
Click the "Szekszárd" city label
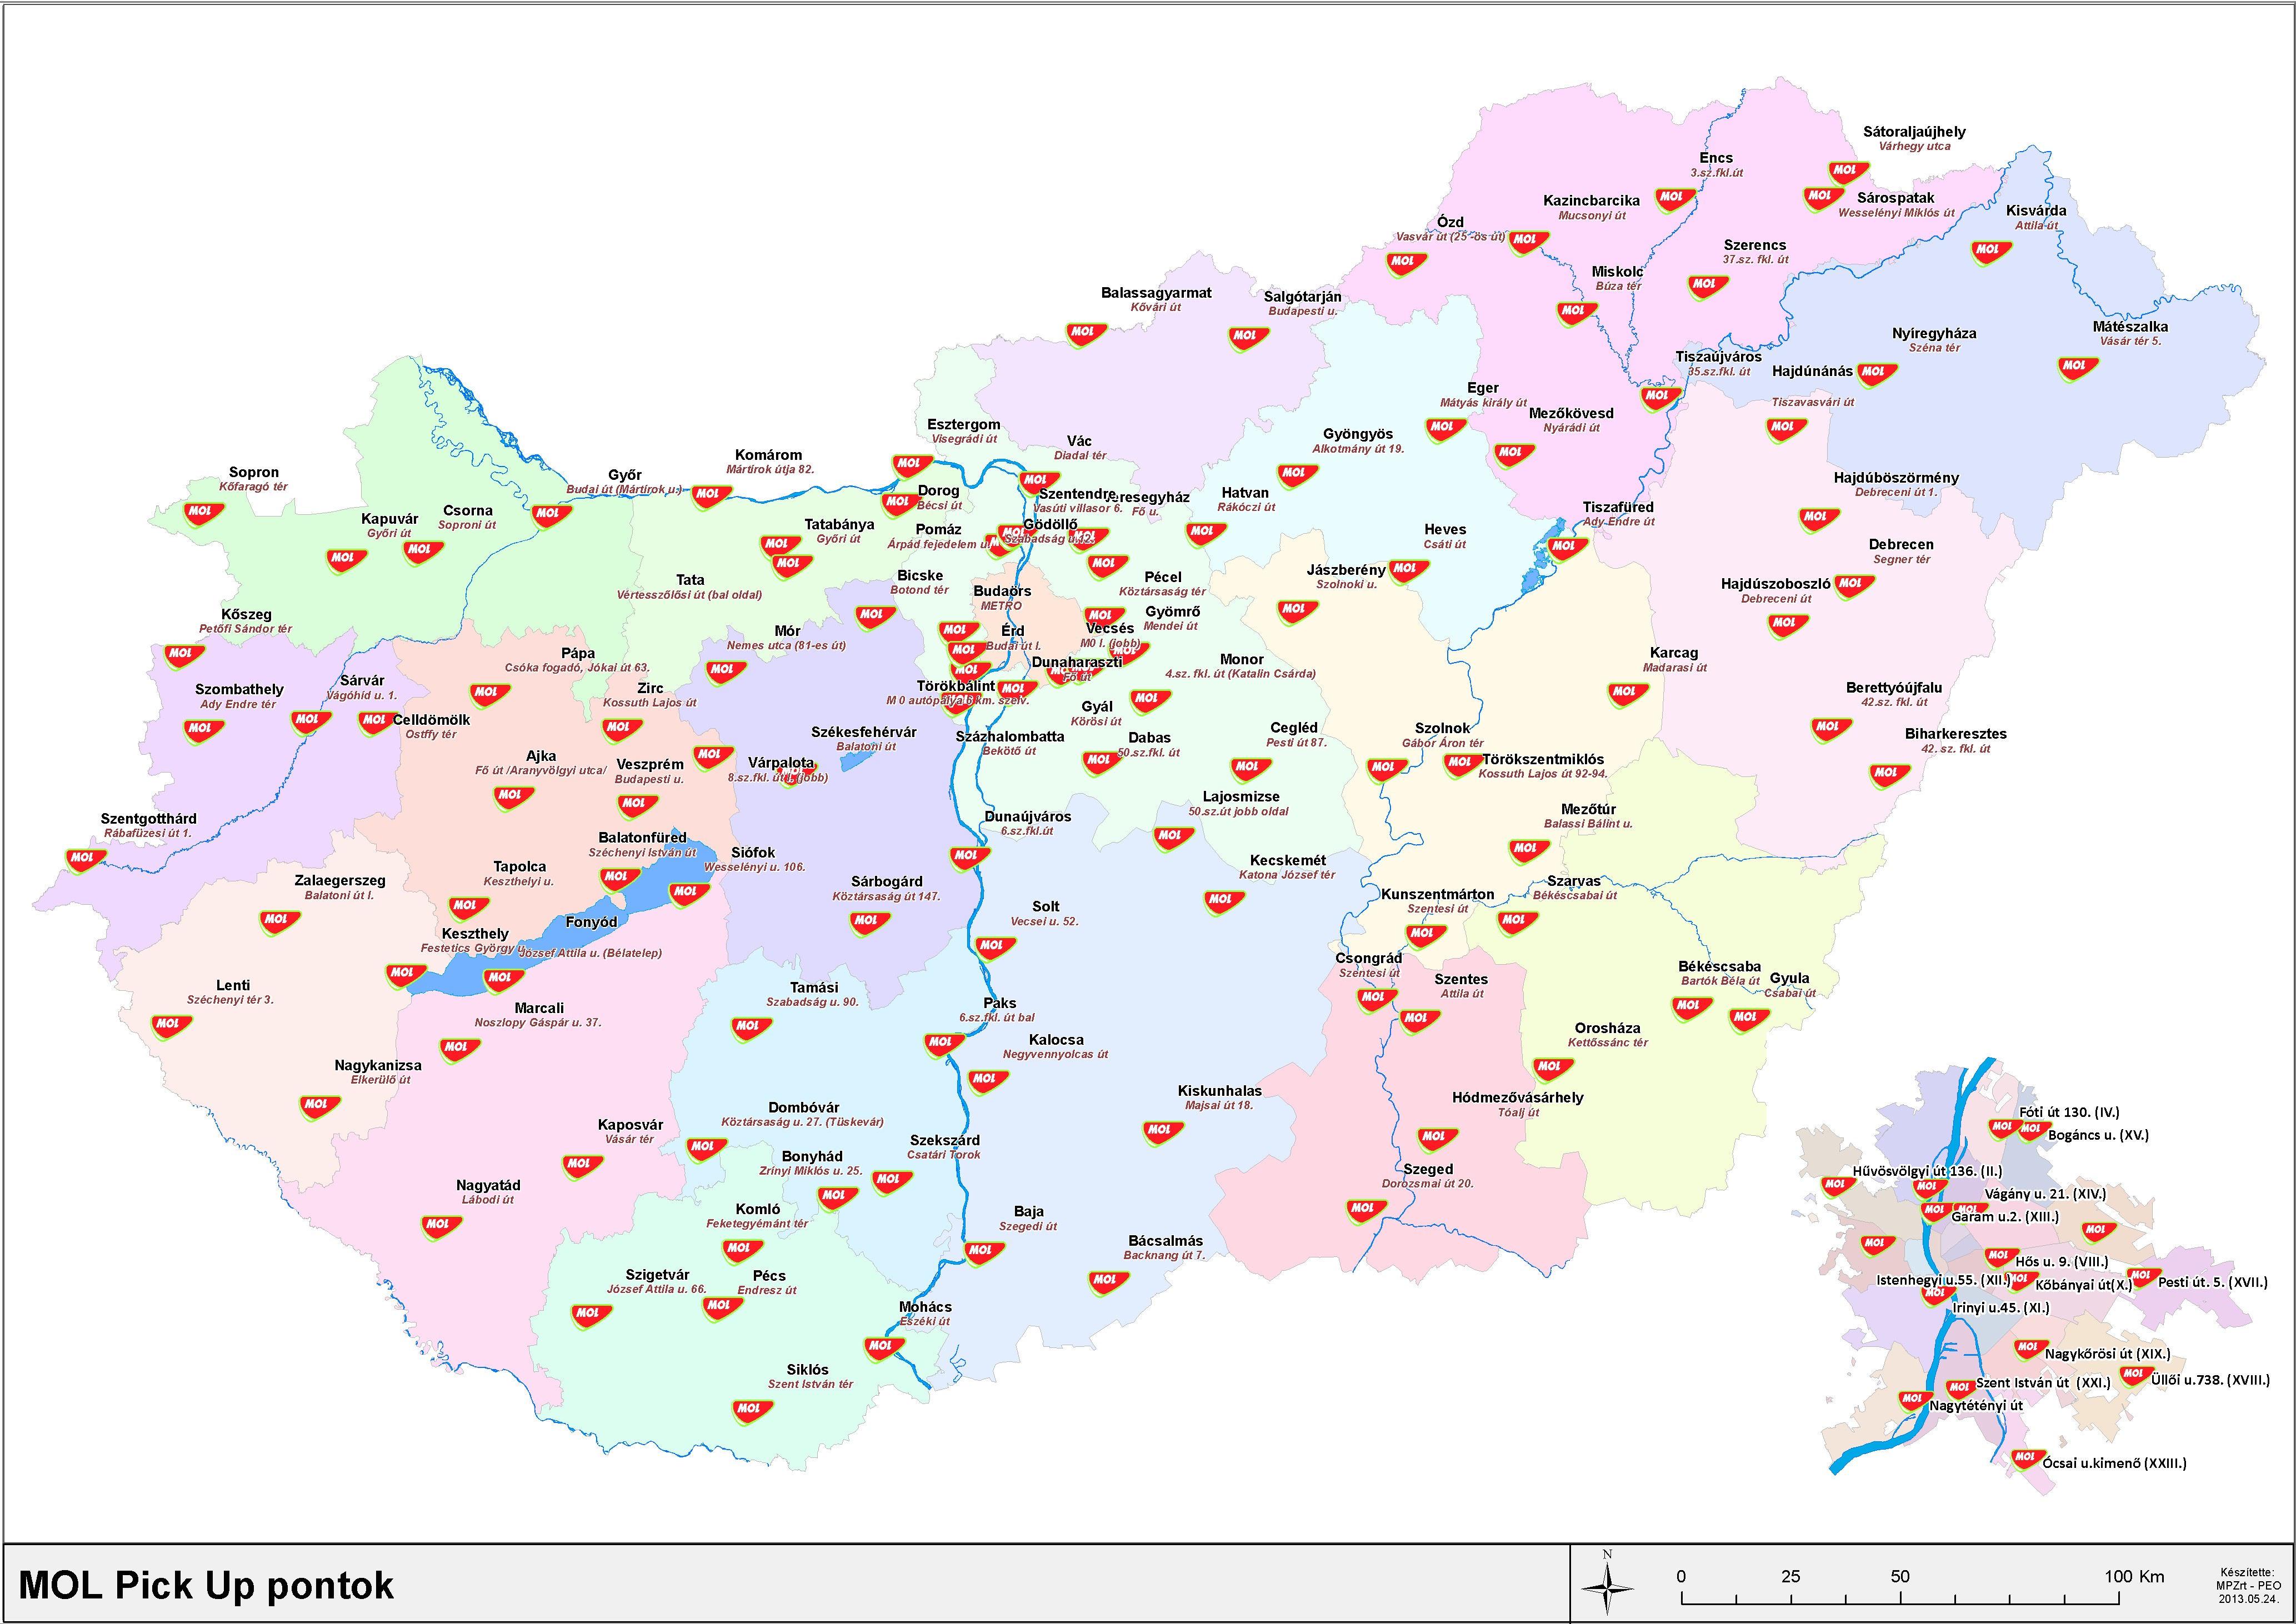[x=945, y=1141]
